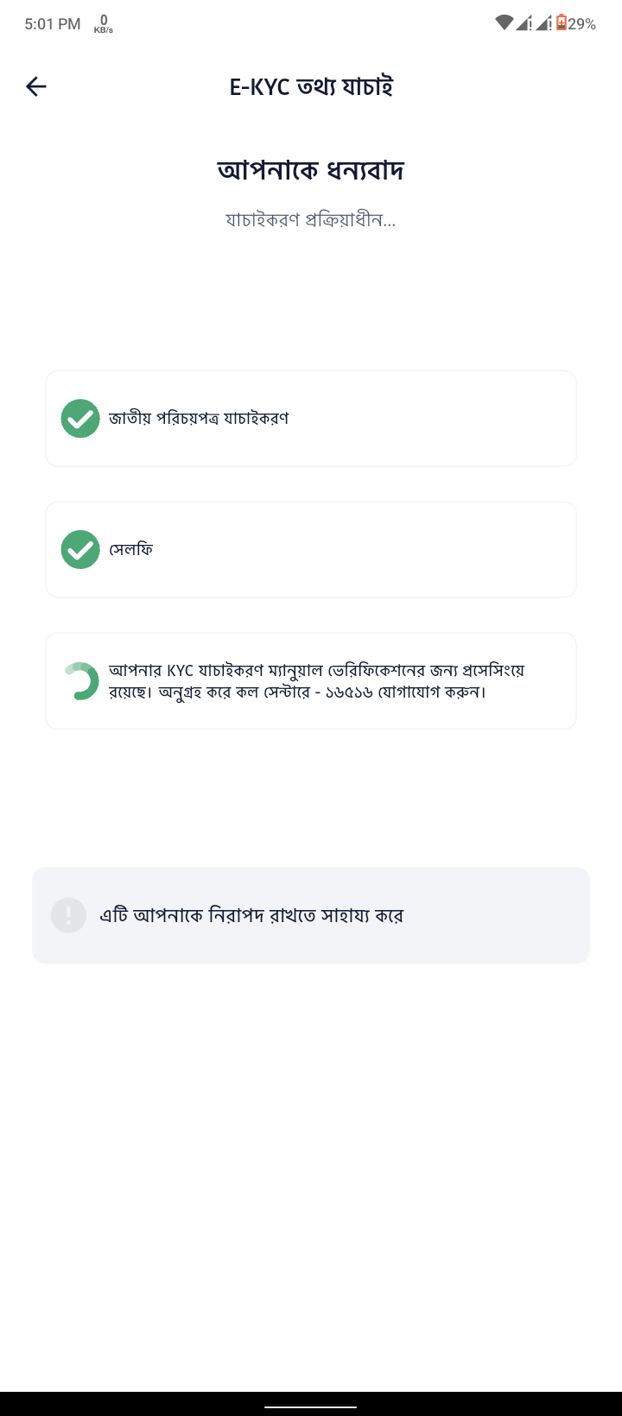Tap the Wi-Fi icon in status bar

click(x=505, y=23)
